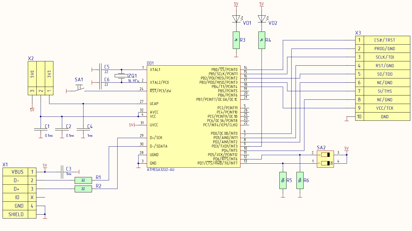Select the VD2 LED symbol
Screen dimensions: 412x231
tap(262, 19)
